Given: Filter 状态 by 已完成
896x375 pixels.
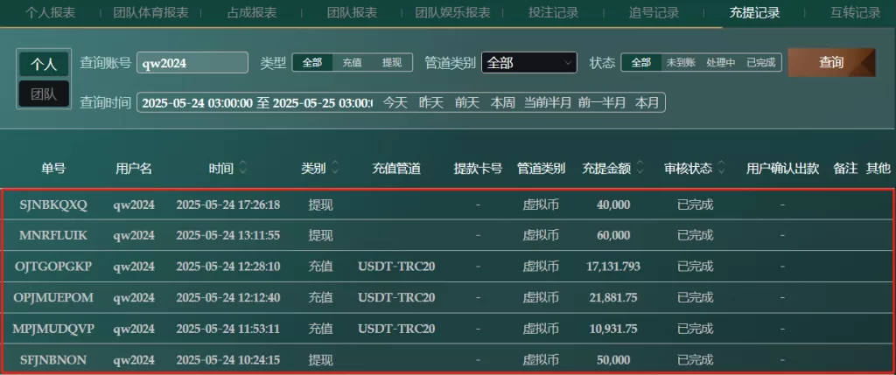Looking at the screenshot, I should coord(761,63).
